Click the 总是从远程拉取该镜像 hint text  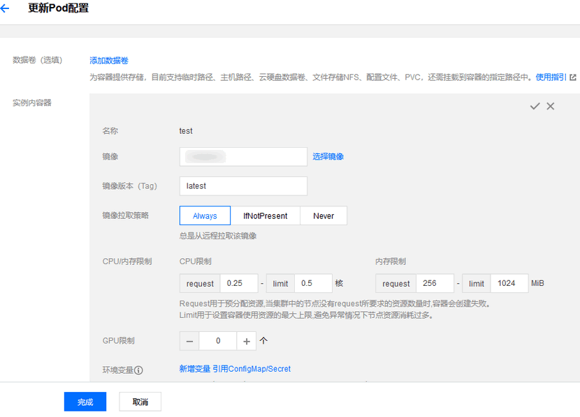click(x=218, y=236)
